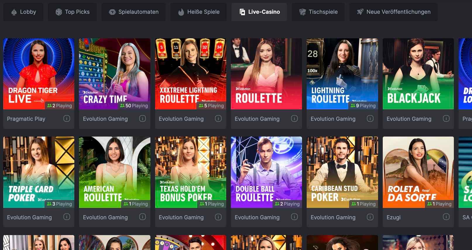
Task: Show info for Double Ball Roulette
Action: [x=294, y=217]
